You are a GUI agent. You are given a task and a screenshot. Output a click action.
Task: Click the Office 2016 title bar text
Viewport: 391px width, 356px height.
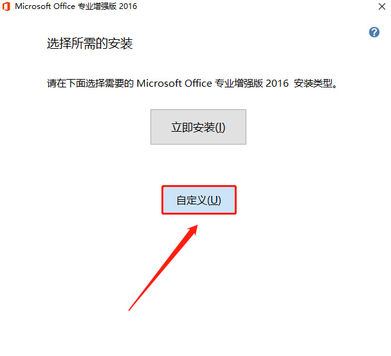click(x=76, y=6)
